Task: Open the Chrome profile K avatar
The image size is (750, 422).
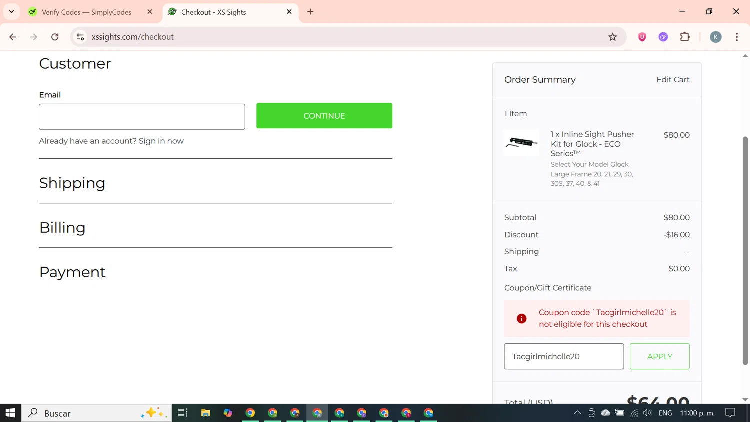Action: pos(716,37)
